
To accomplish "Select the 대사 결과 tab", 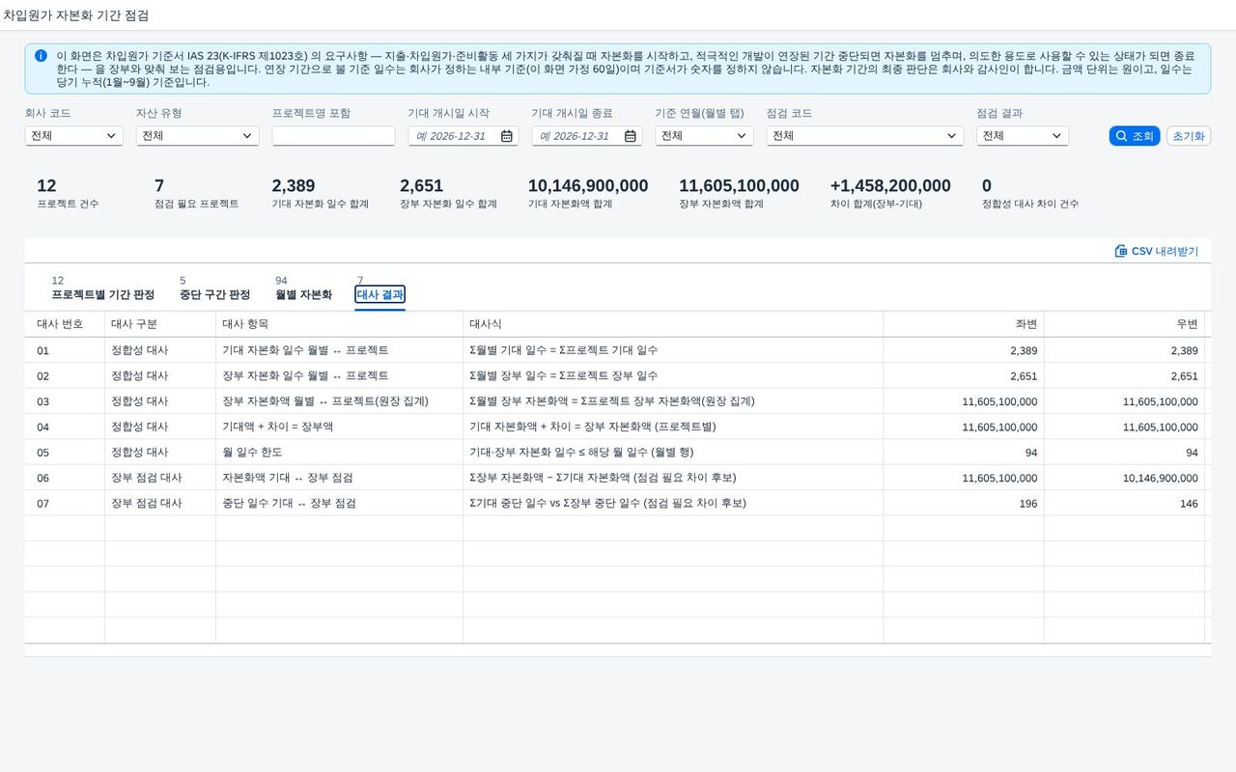I will pyautogui.click(x=380, y=294).
